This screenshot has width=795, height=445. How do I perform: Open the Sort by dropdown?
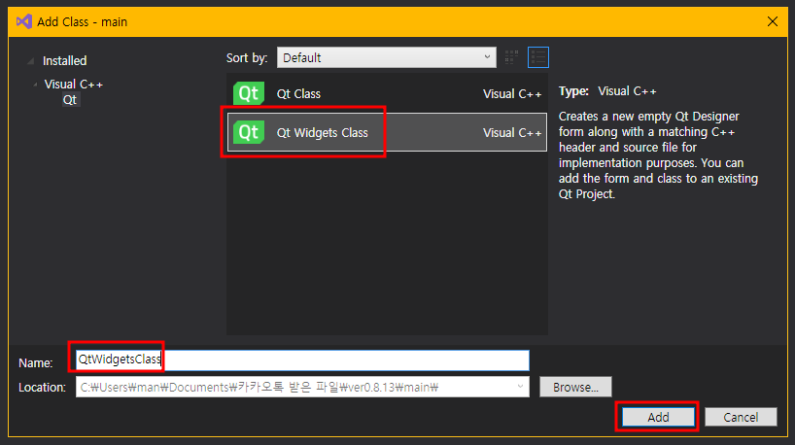click(x=387, y=57)
